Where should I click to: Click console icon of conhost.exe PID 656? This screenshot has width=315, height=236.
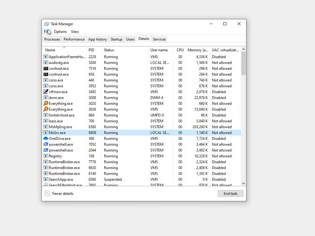pos(46,74)
